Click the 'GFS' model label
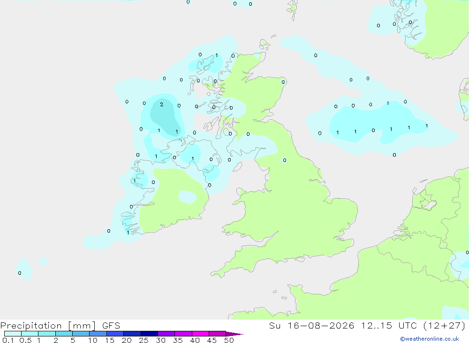 click(111, 326)
